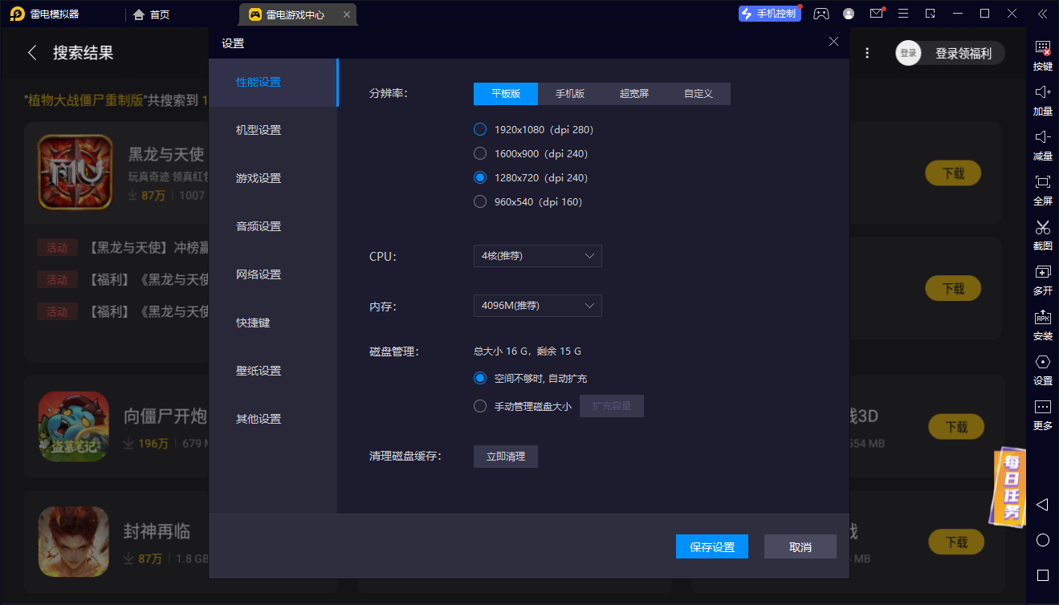Open the 内存 memory dropdown
The image size is (1059, 605).
coord(538,306)
